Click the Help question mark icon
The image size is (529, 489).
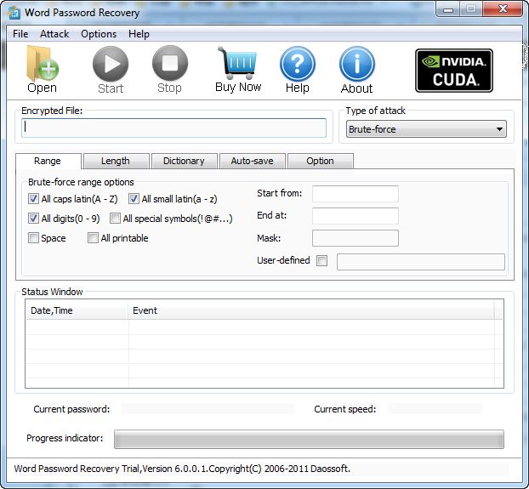[x=297, y=64]
